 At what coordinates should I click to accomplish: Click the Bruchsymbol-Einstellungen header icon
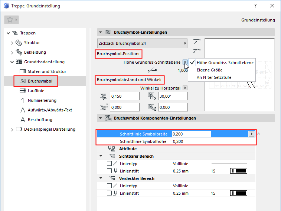[x=108, y=32]
